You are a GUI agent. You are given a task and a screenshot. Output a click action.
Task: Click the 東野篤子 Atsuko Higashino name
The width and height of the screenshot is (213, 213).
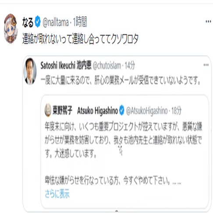85,110
